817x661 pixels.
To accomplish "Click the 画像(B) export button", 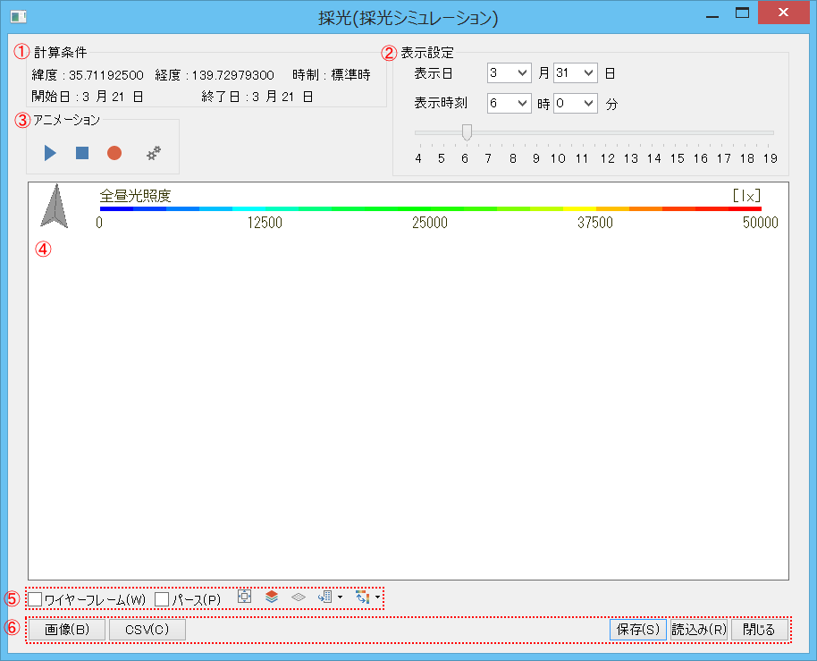I will coord(68,630).
